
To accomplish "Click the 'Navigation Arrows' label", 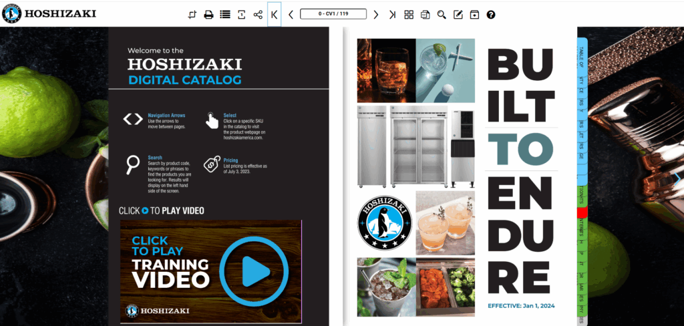I will point(166,115).
